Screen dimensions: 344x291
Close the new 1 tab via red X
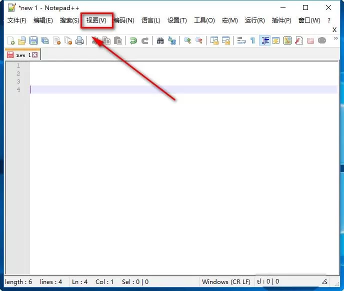point(34,55)
